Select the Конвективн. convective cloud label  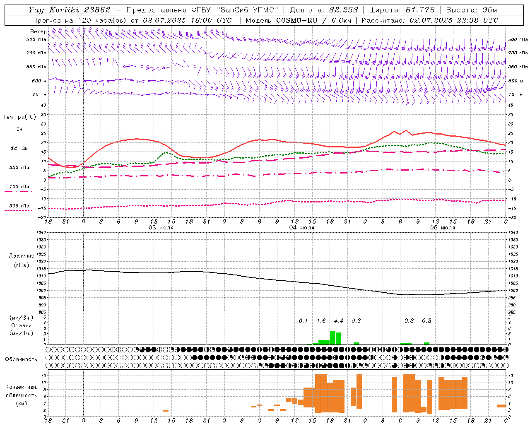click(21, 387)
